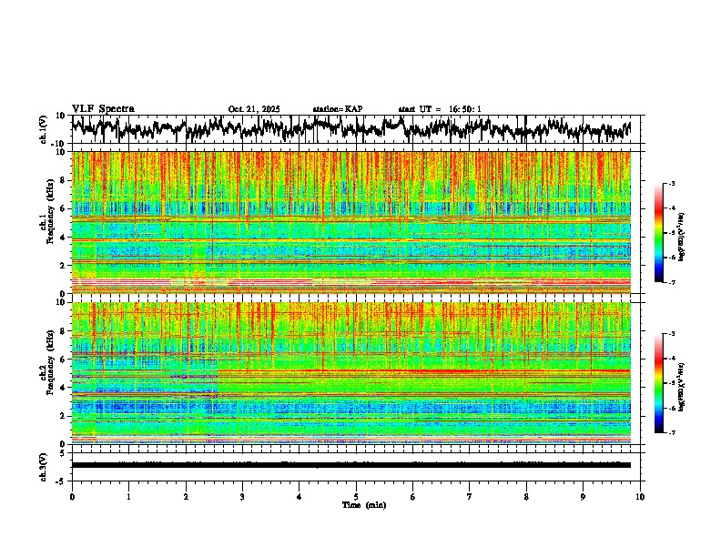Image resolution: width=721 pixels, height=557 pixels.
Task: Click time axis tick label "6"
Action: click(413, 497)
